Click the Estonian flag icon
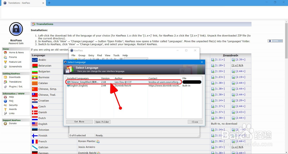Screen dimensions: 288x154 tap(35, 130)
